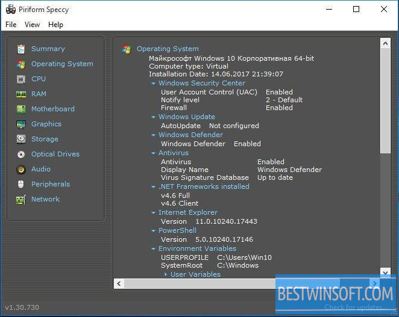Click the Operating System heading in main panel

click(168, 49)
